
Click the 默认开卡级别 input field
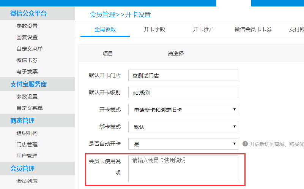183,92
